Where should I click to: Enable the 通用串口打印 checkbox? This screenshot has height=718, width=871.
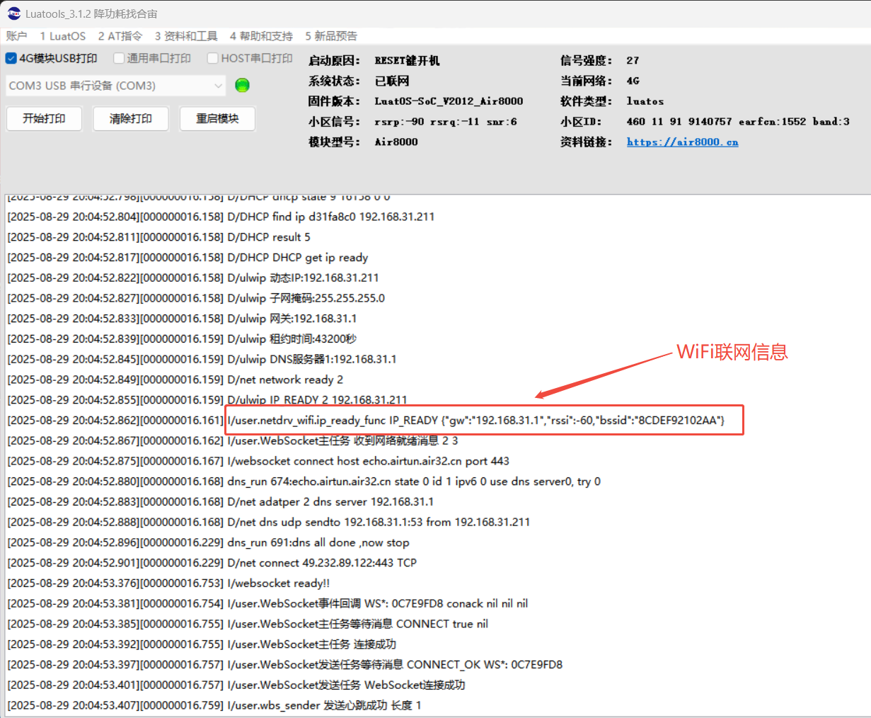(119, 58)
